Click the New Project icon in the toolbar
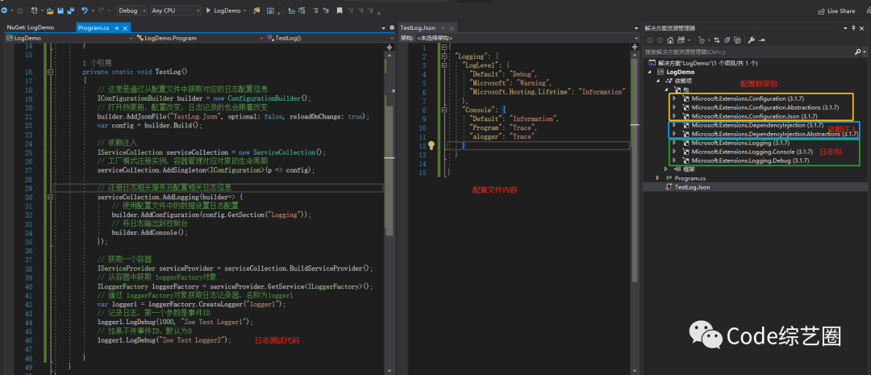Viewport: 871px width, 375px height. [35, 10]
